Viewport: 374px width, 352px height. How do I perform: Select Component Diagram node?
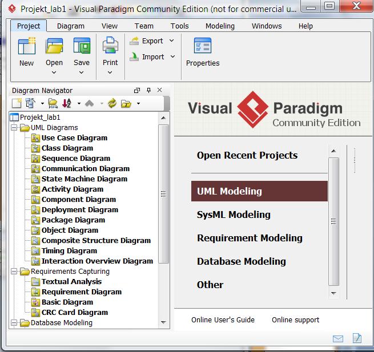pyautogui.click(x=79, y=199)
